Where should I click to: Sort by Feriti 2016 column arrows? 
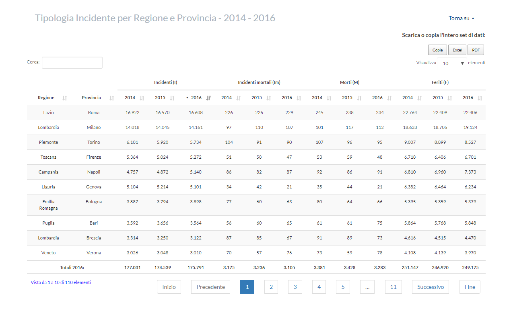(480, 98)
